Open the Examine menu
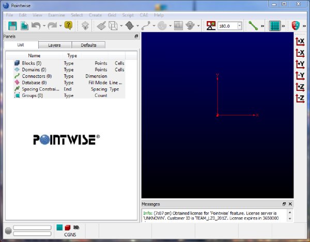The width and height of the screenshot is (310, 242). [x=56, y=15]
